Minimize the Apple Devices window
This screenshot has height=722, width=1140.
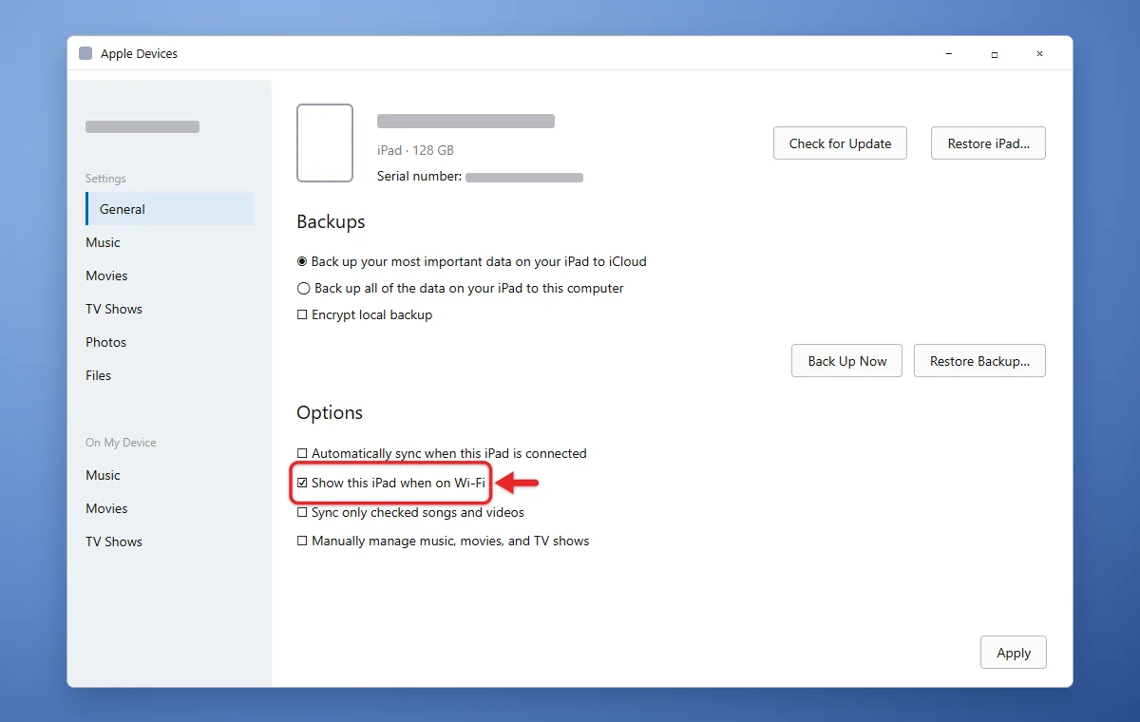pyautogui.click(x=949, y=54)
